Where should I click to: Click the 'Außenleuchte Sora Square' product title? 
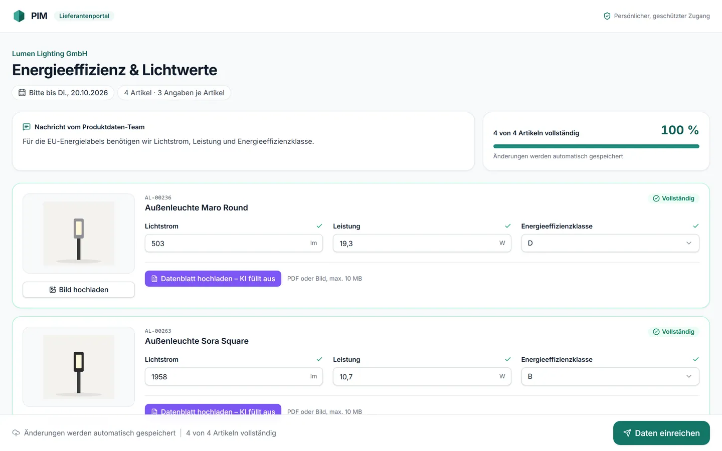197,341
